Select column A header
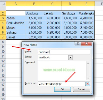103x100 pixels. pyautogui.click(x=15, y=4)
